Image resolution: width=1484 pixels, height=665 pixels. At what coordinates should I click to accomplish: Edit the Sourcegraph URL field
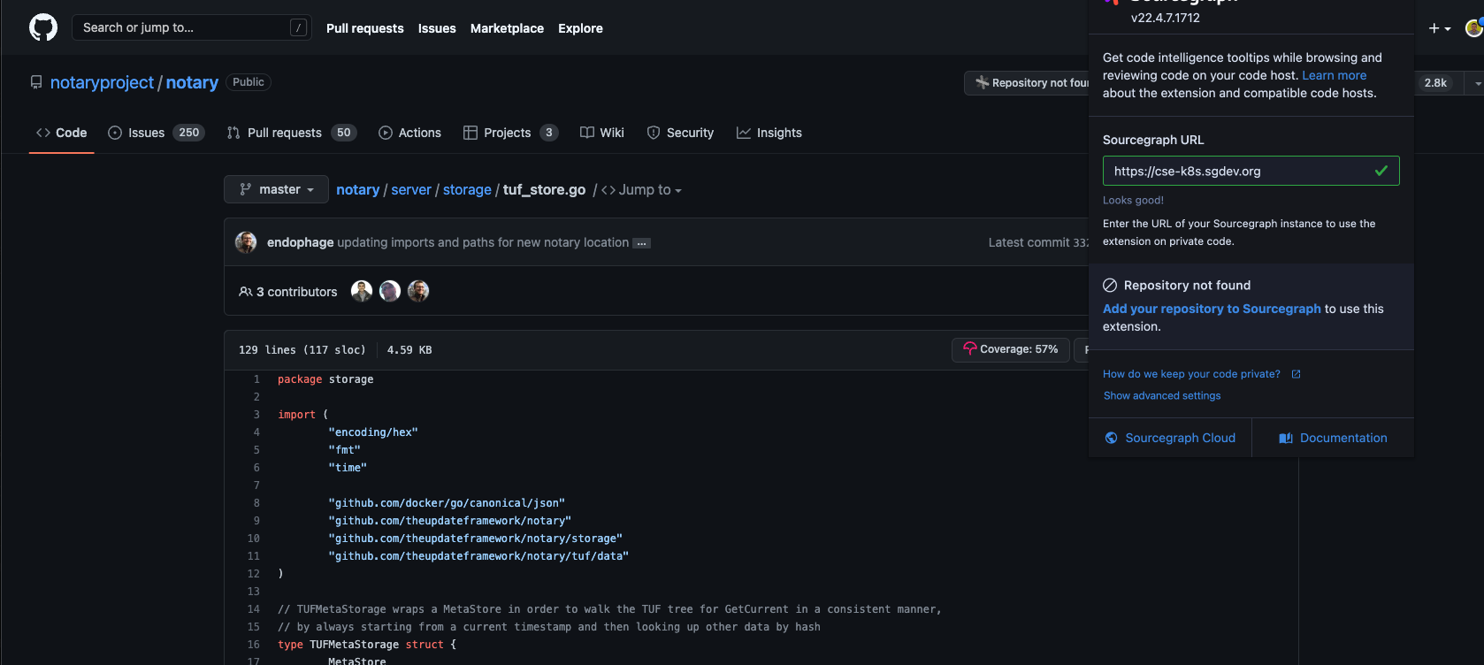[1251, 171]
